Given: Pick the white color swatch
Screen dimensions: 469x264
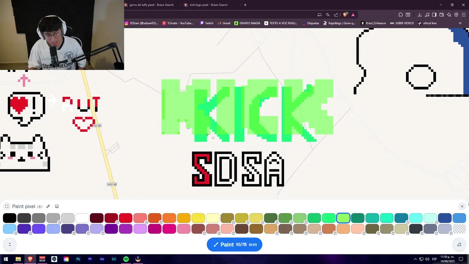Looking at the screenshot, I should pyautogui.click(x=82, y=218).
